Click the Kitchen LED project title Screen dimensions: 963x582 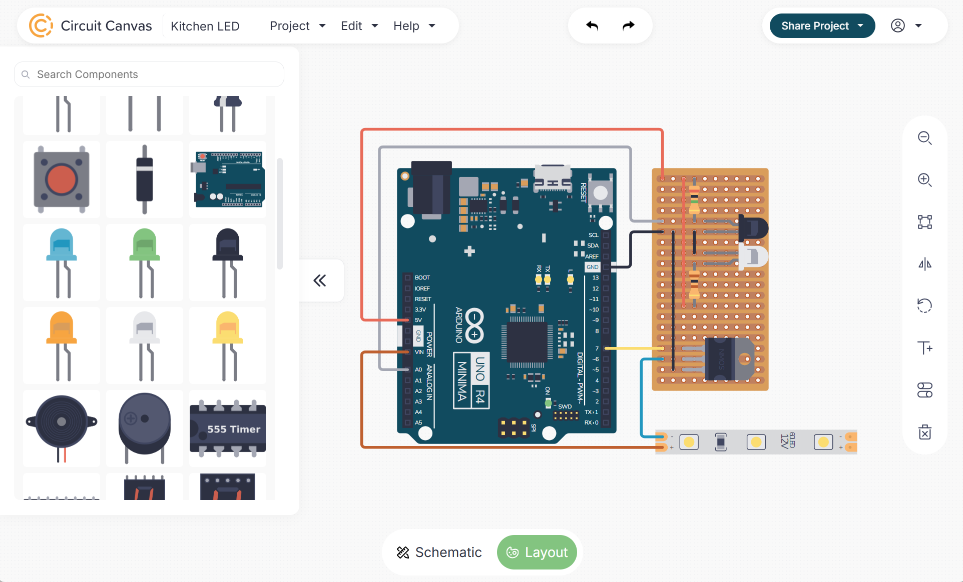(x=205, y=25)
